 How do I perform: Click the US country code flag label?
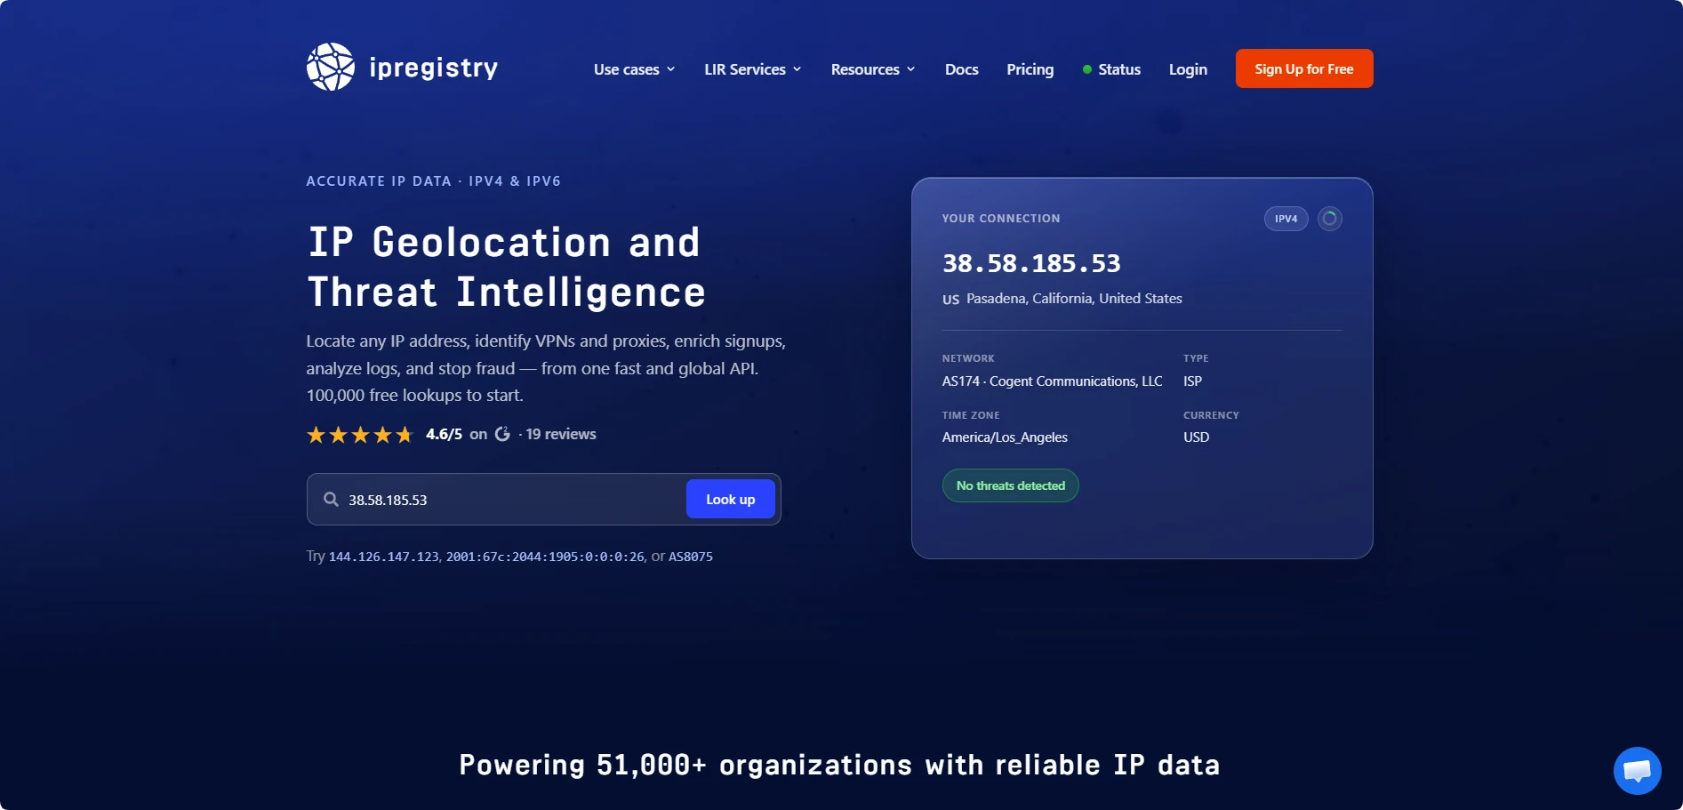(950, 300)
